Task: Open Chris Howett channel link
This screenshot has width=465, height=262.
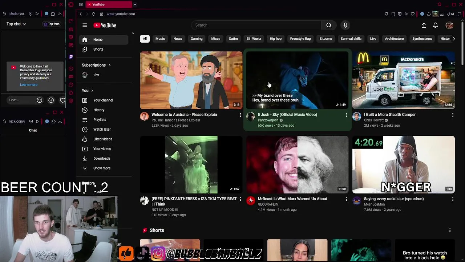Action: pos(374,120)
